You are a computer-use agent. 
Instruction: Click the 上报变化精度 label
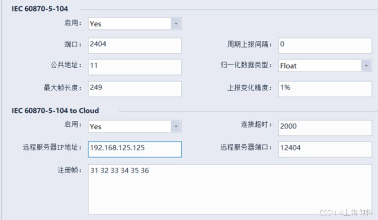(x=250, y=87)
